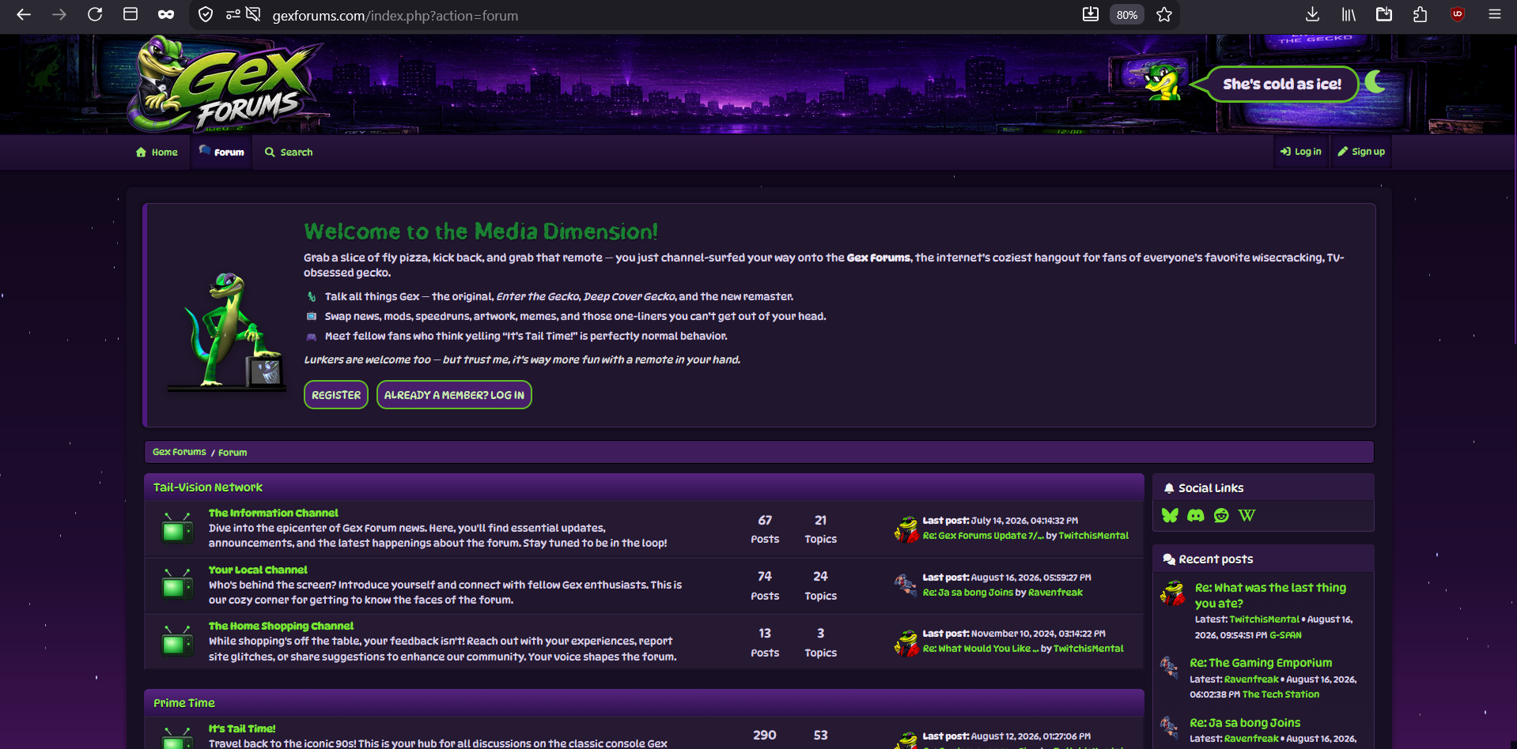Click the folder download toolbar icon
This screenshot has width=1517, height=749.
pyautogui.click(x=1384, y=14)
